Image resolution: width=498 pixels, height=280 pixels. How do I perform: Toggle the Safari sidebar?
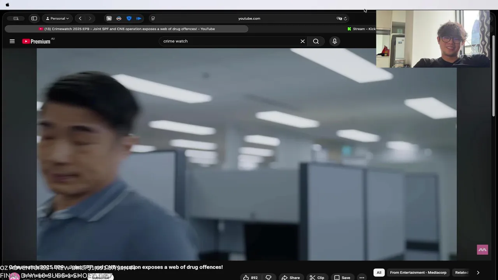pos(34,18)
